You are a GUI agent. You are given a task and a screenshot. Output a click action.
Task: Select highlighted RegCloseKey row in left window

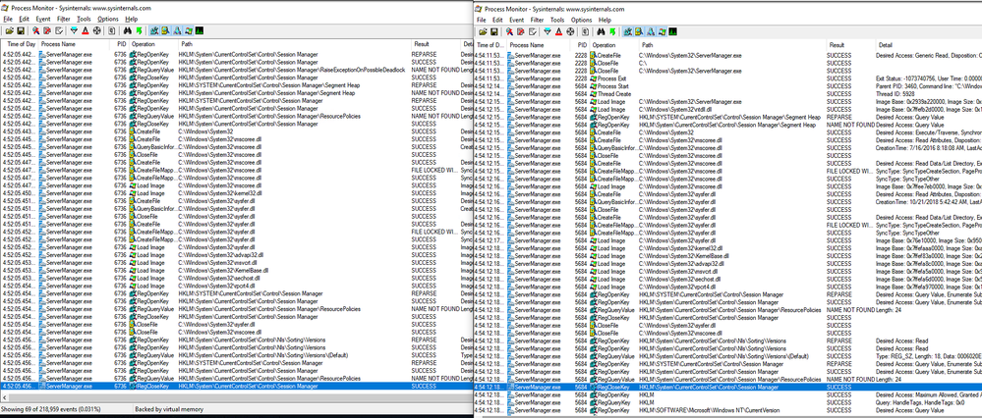[237, 387]
